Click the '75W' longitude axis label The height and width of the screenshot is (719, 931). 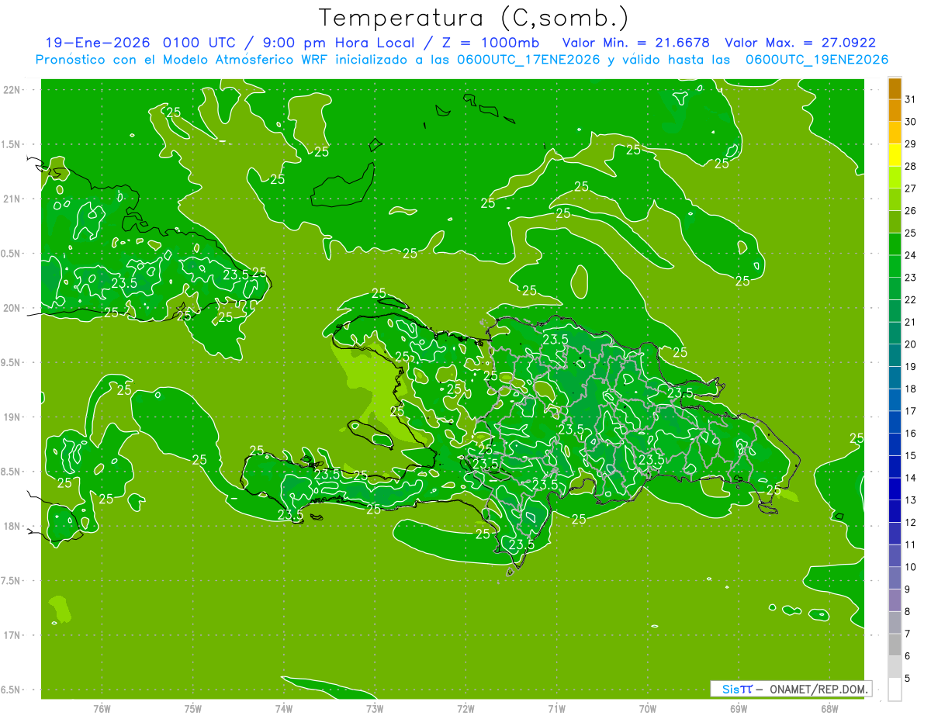(x=192, y=709)
